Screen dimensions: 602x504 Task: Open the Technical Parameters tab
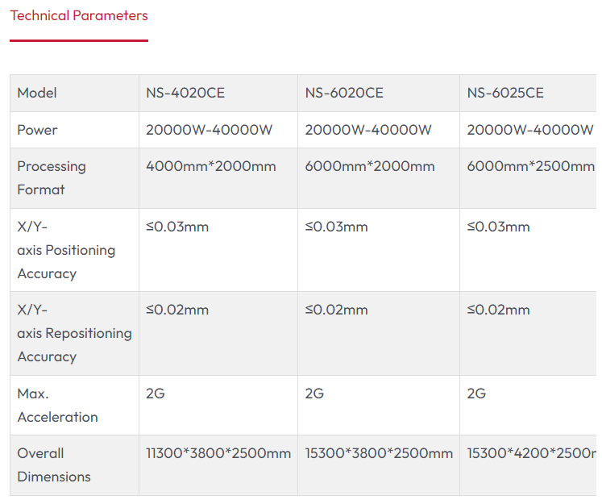click(79, 16)
